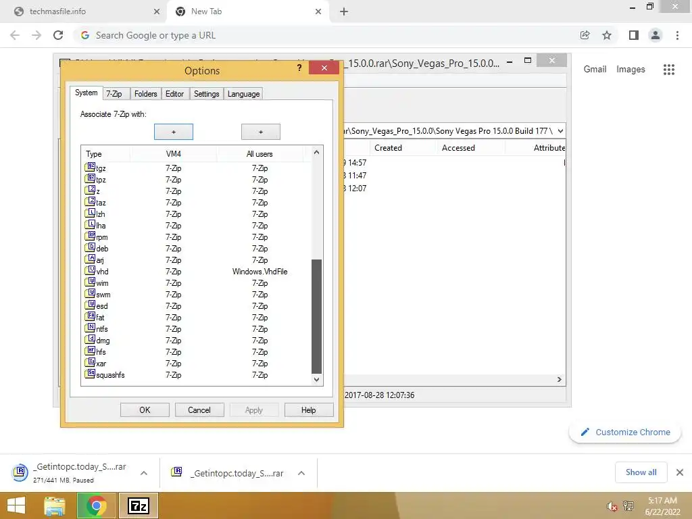Click the file list scroll down arrow
Image resolution: width=692 pixels, height=519 pixels.
pyautogui.click(x=316, y=379)
